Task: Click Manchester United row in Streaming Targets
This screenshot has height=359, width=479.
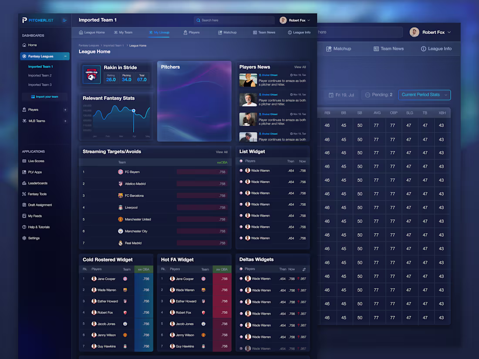Action: [155, 219]
